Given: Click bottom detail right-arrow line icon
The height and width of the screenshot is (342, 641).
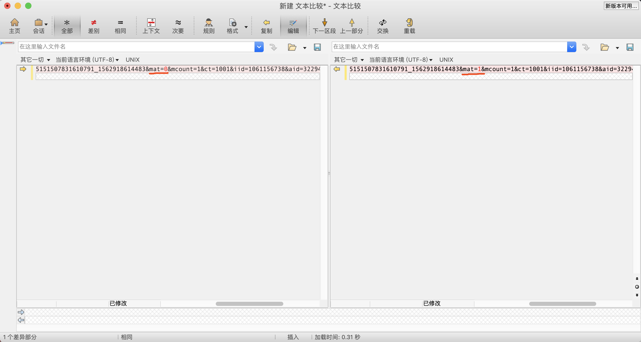Looking at the screenshot, I should pyautogui.click(x=21, y=312).
